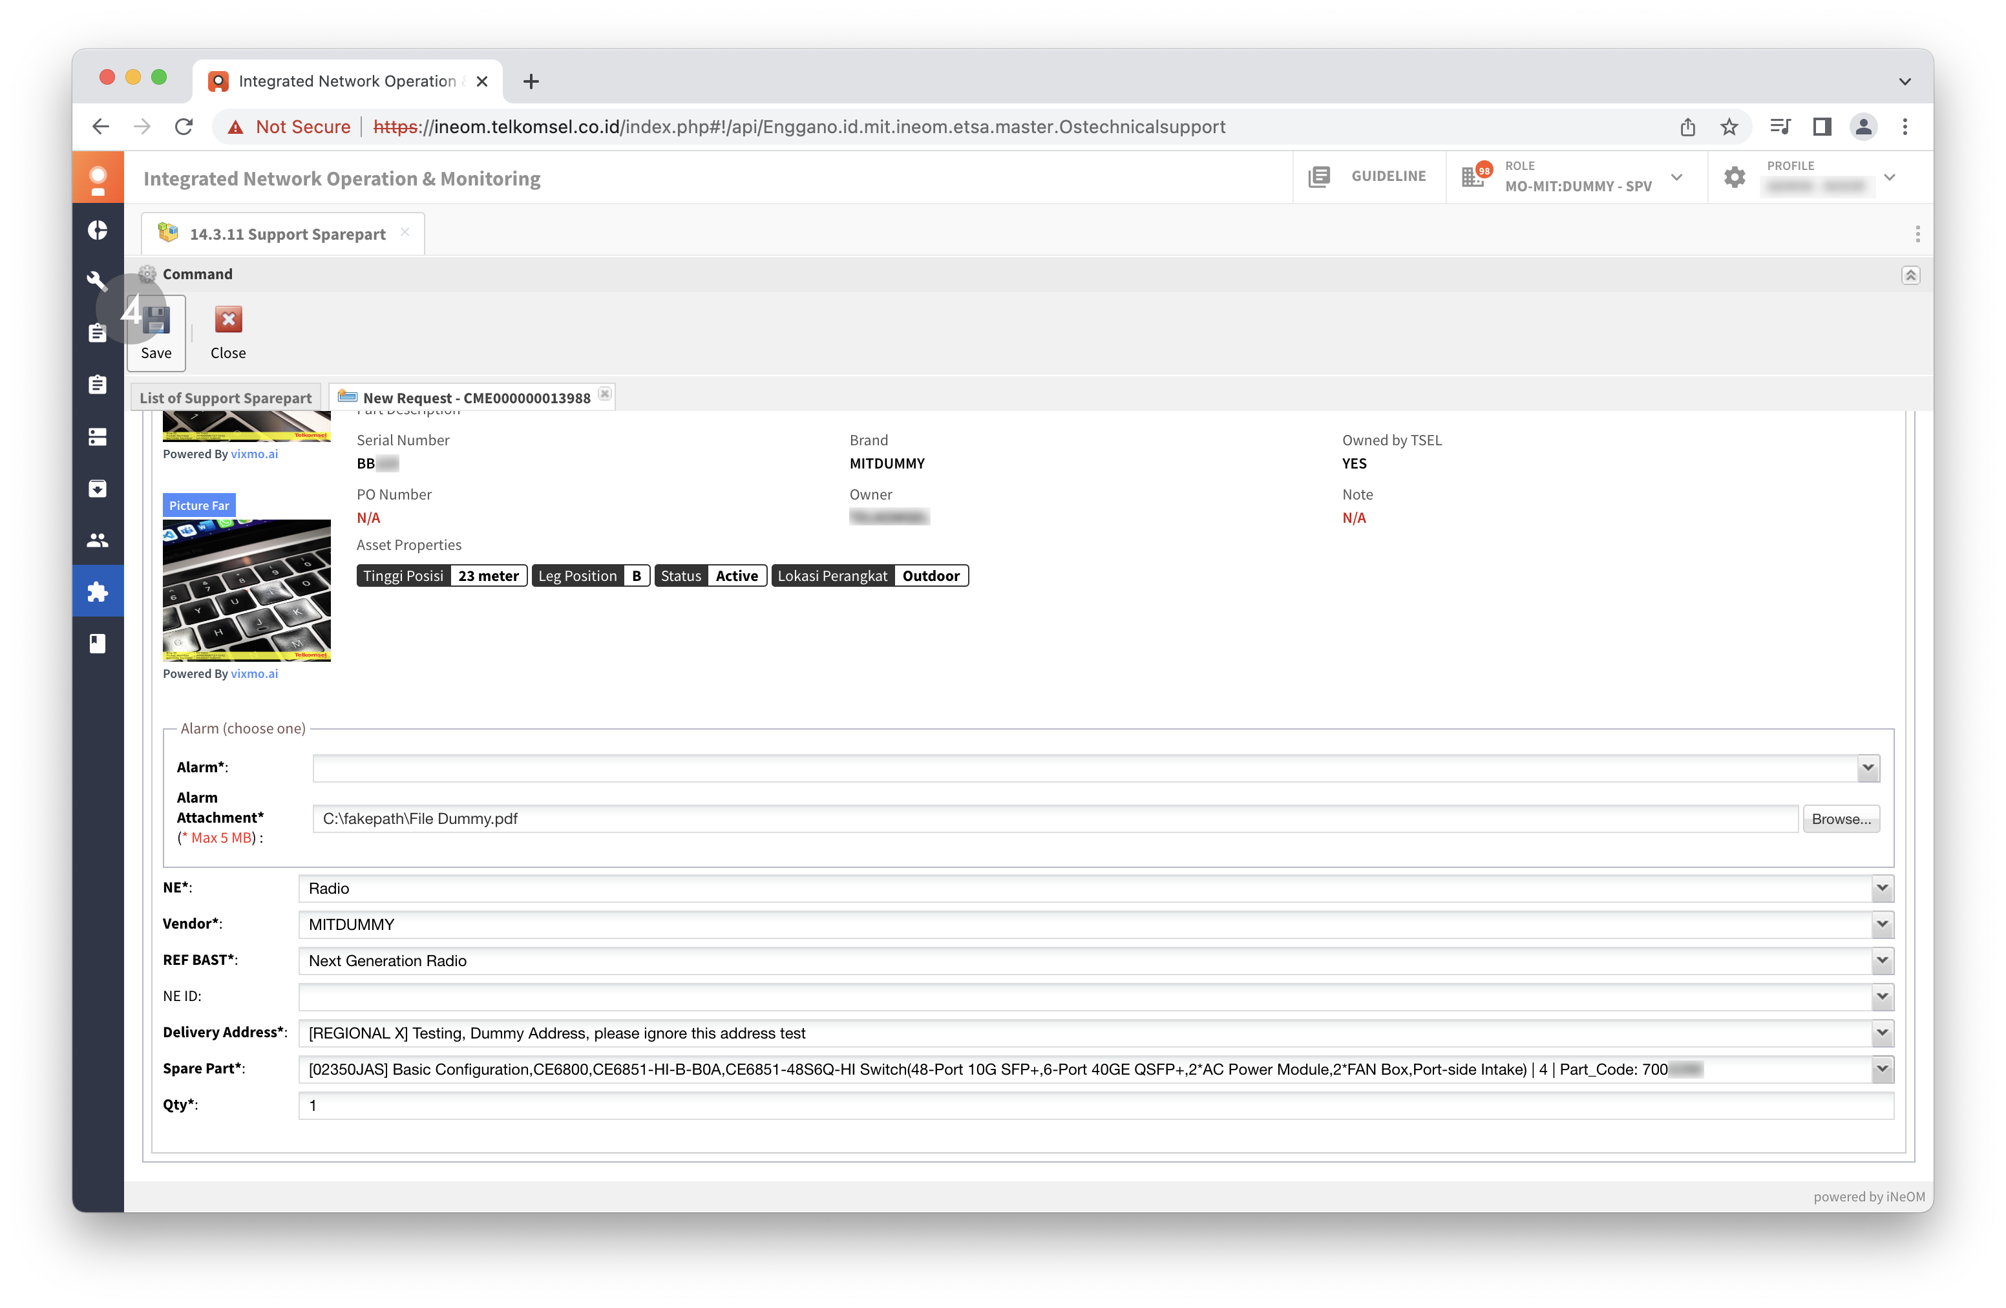Collapse the Command panel with double chevron
Screen dimensions: 2006x1308
pos(1910,275)
